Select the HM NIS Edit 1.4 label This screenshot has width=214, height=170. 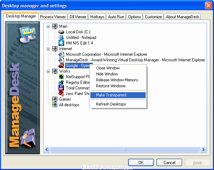(x=79, y=43)
